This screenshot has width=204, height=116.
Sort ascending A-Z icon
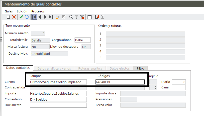click(58, 17)
